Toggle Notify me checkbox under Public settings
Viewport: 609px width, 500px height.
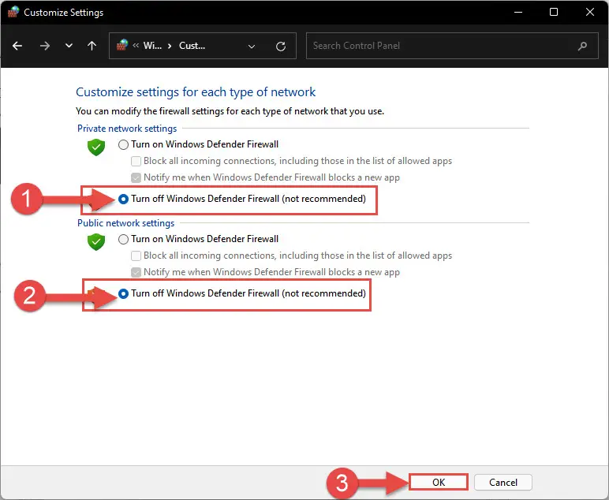point(265,272)
